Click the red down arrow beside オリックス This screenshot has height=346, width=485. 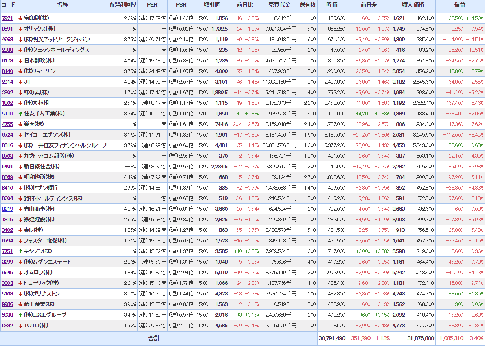[x=20, y=29]
